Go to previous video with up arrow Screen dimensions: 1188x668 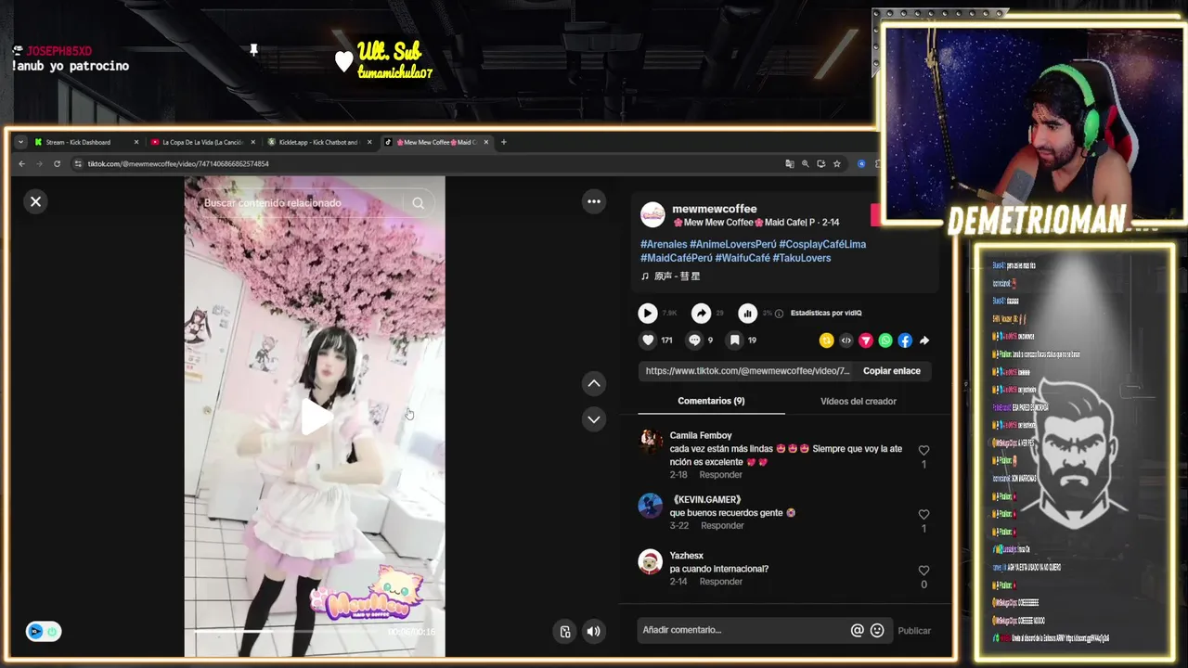pos(594,383)
